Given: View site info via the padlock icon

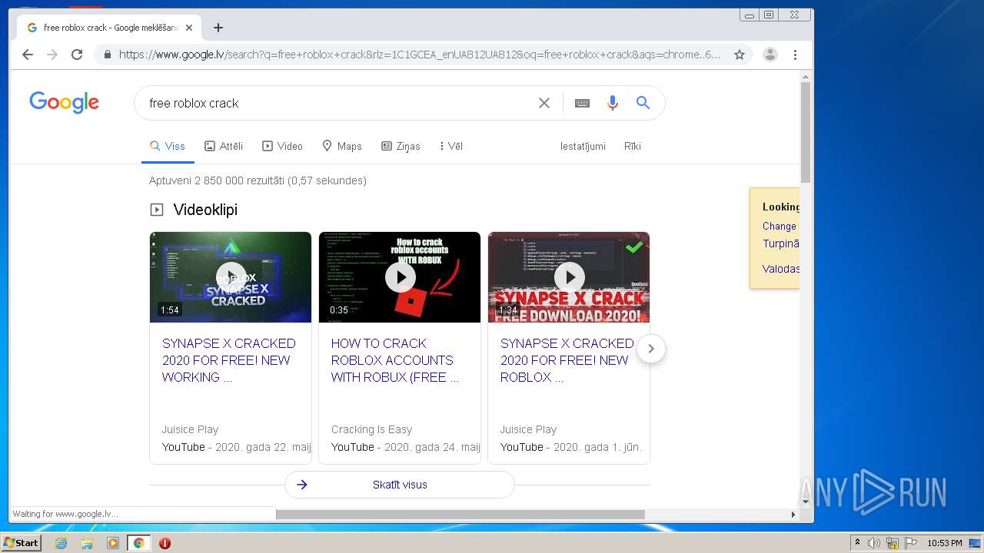Looking at the screenshot, I should 107,55.
